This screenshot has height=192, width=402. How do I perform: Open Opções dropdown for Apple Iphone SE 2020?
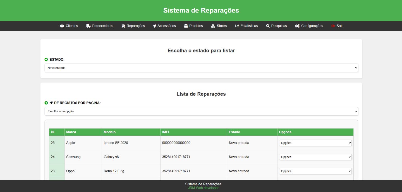(315, 143)
